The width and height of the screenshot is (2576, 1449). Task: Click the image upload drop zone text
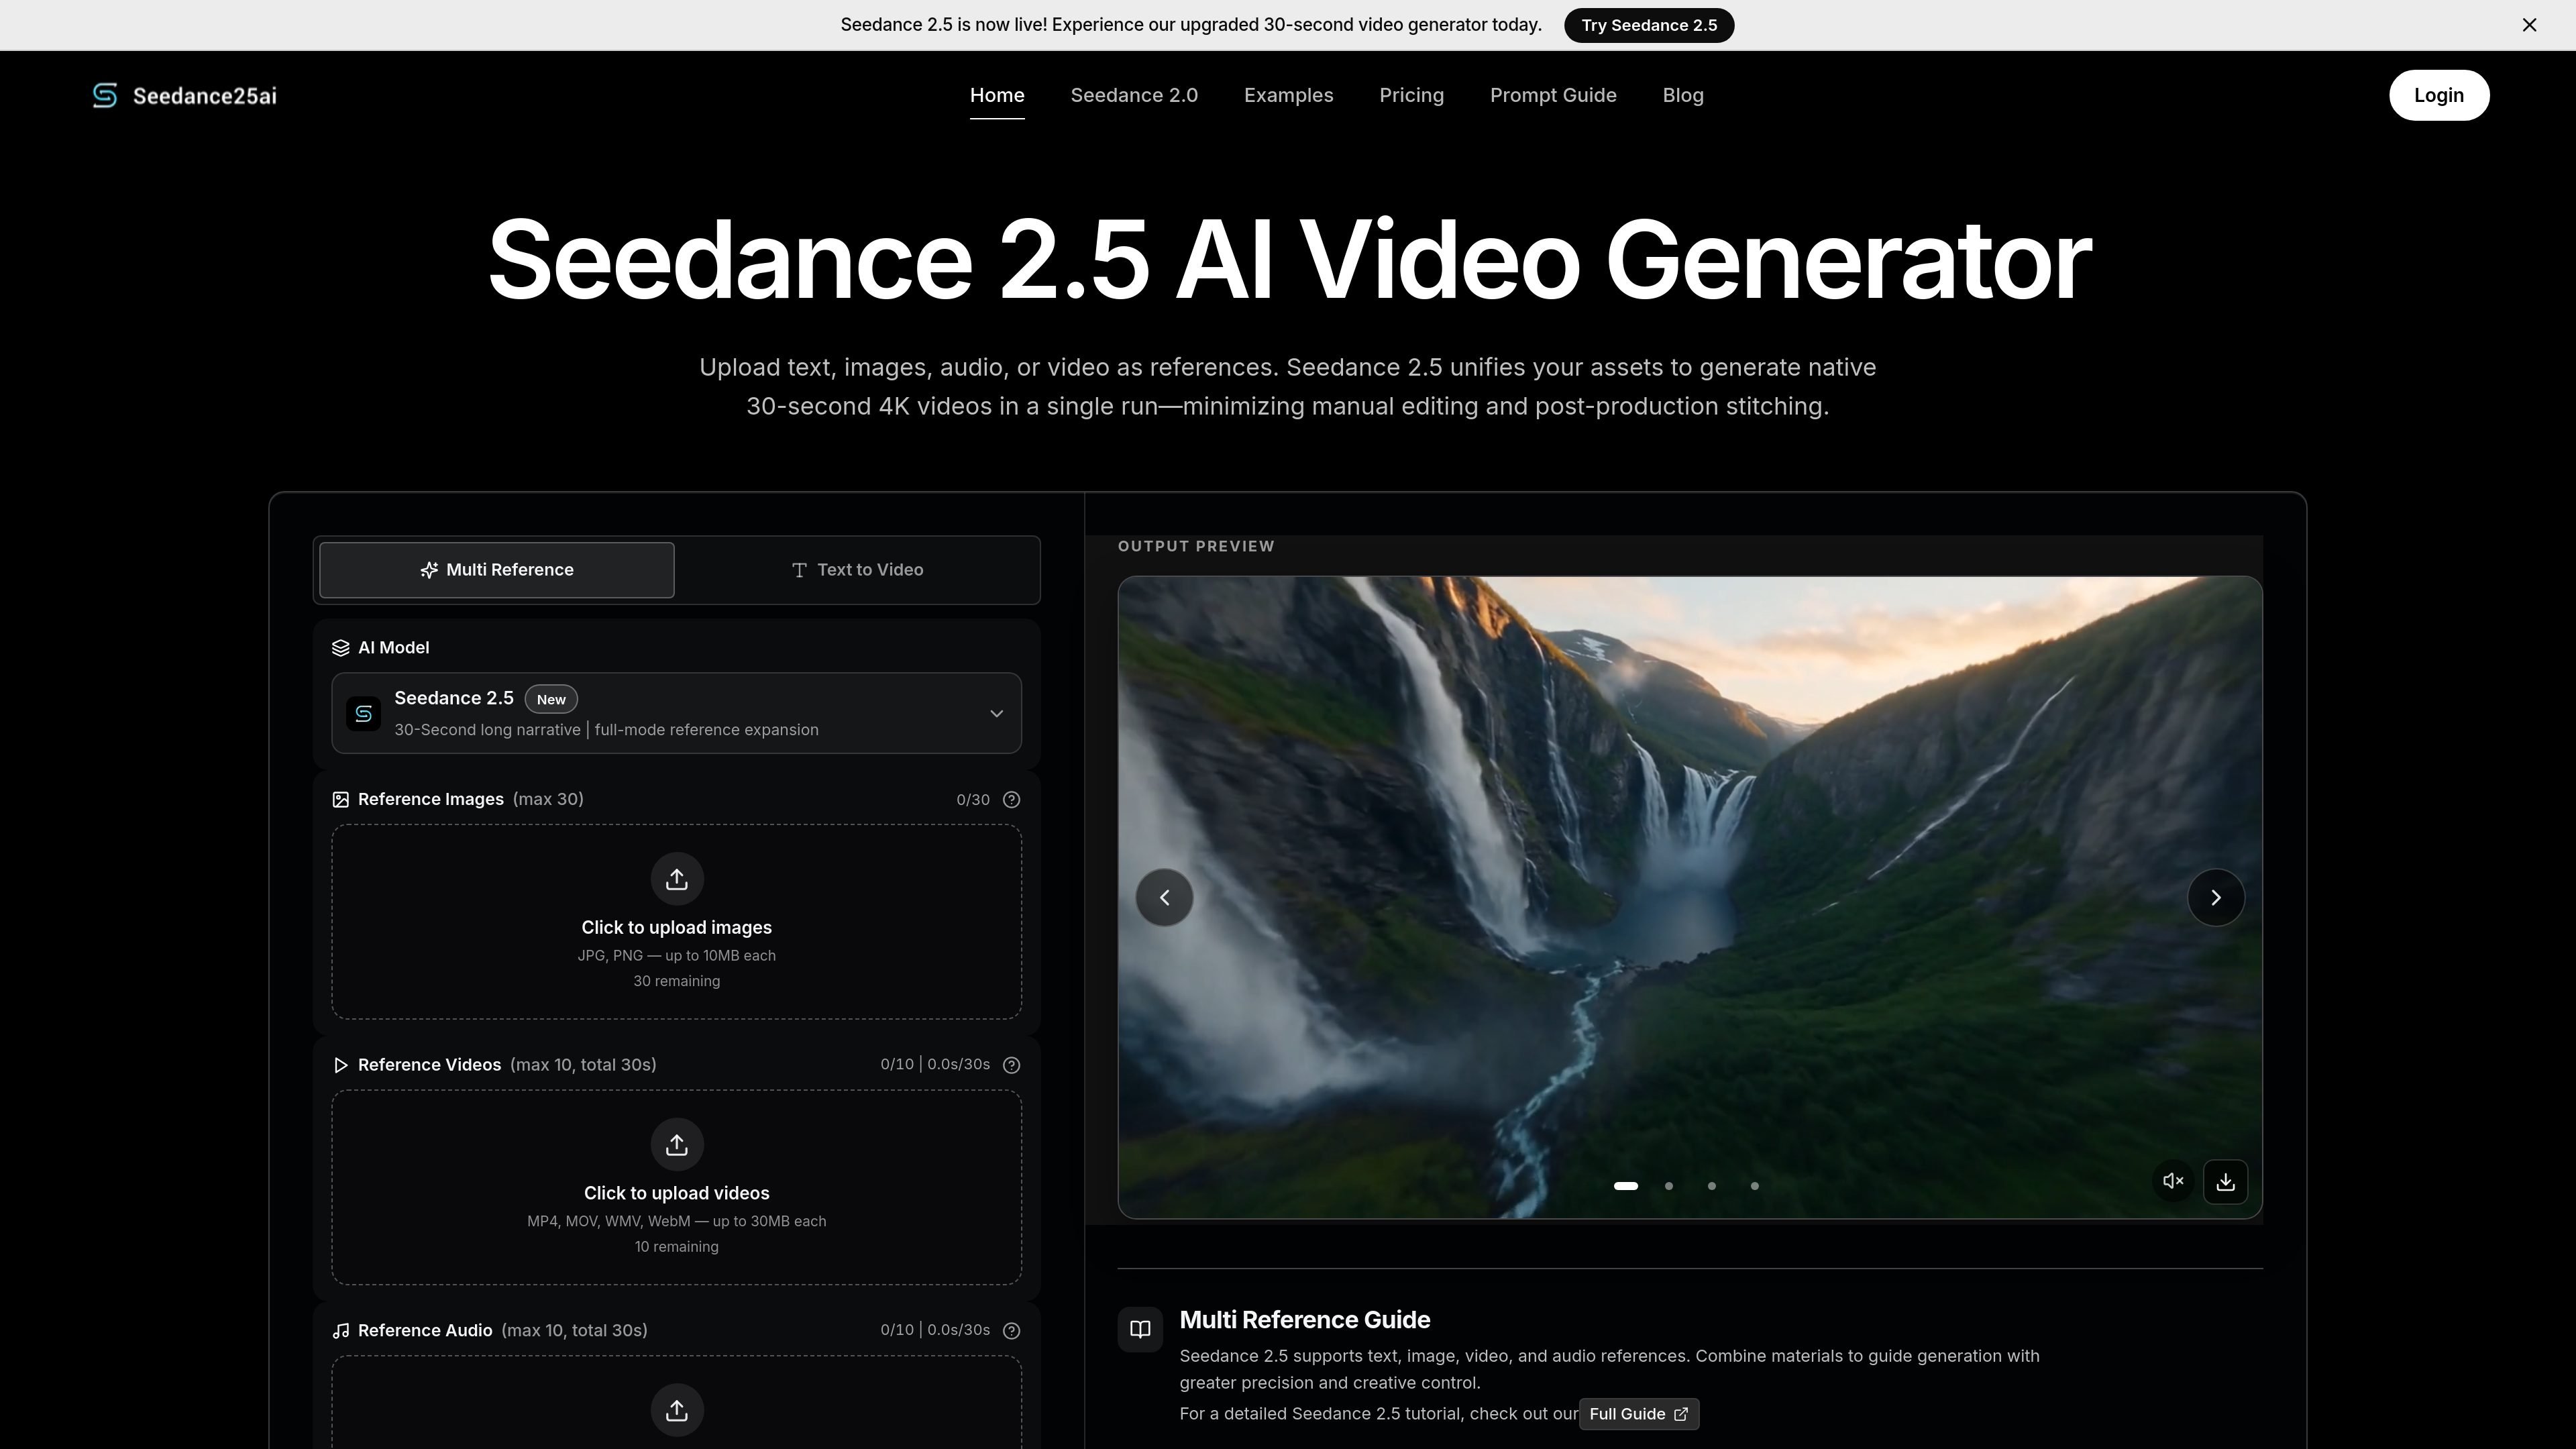click(x=677, y=927)
